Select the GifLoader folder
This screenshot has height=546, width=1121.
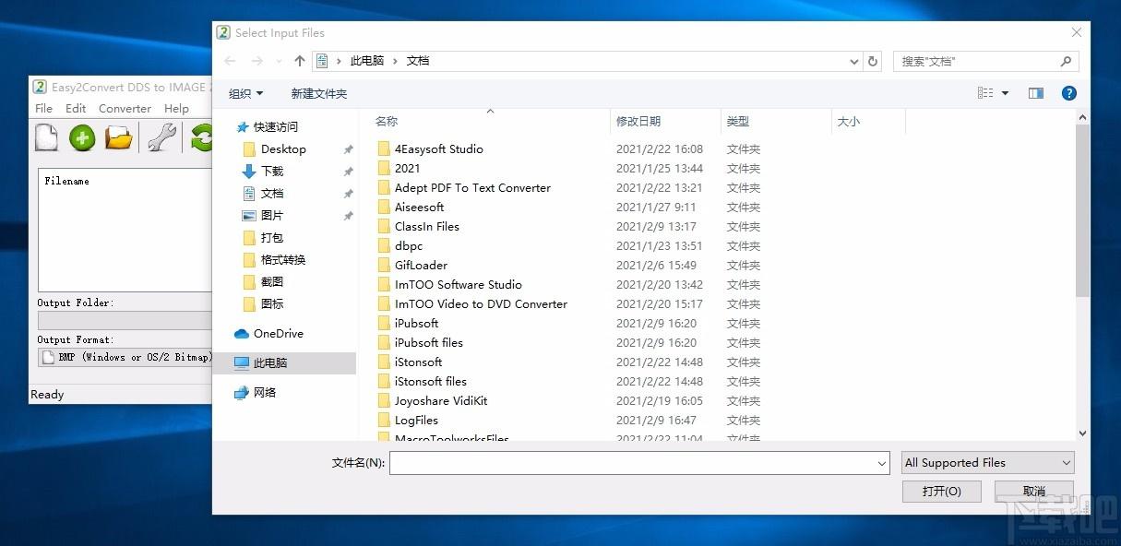pos(421,265)
